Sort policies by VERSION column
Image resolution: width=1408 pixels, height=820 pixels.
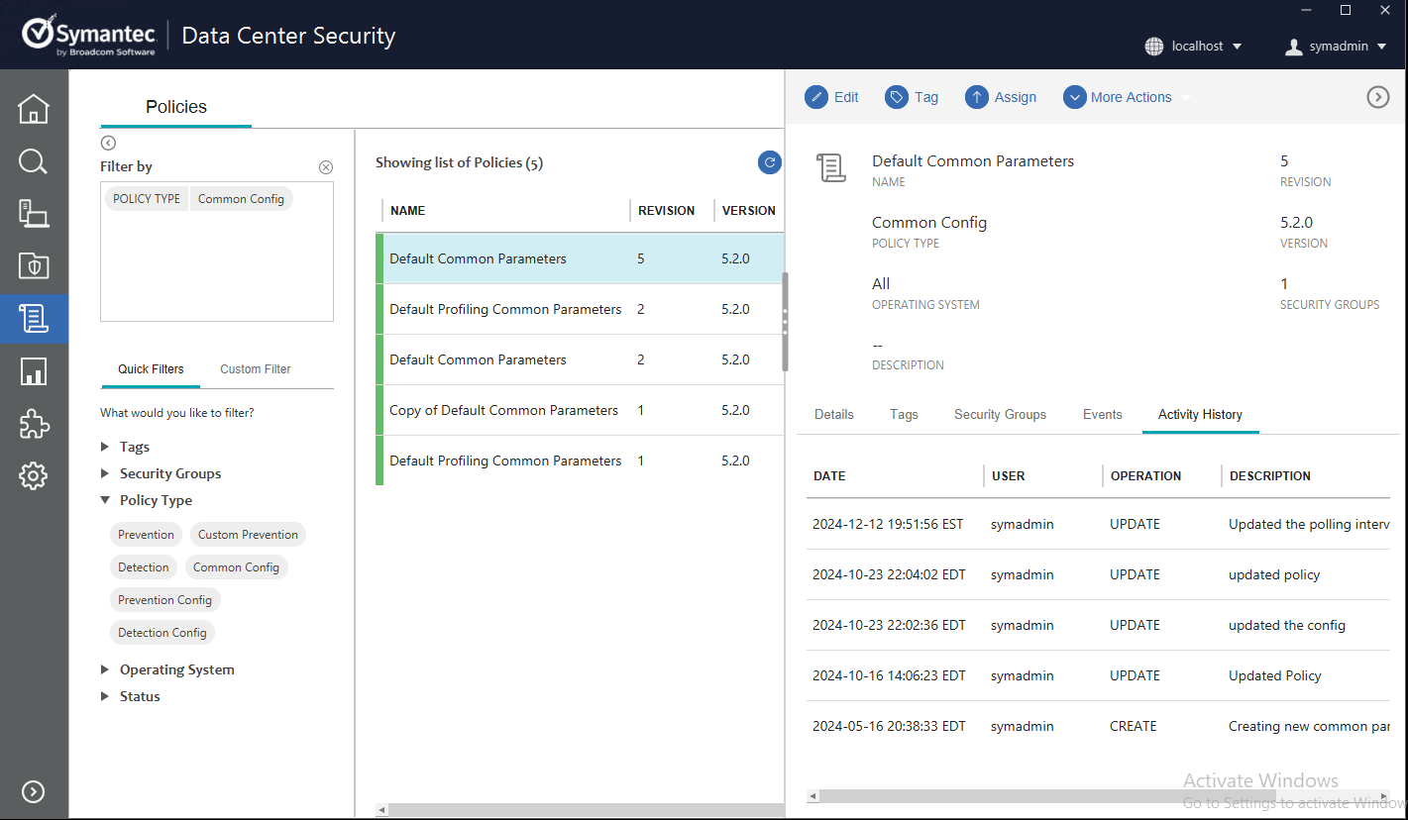coord(748,211)
